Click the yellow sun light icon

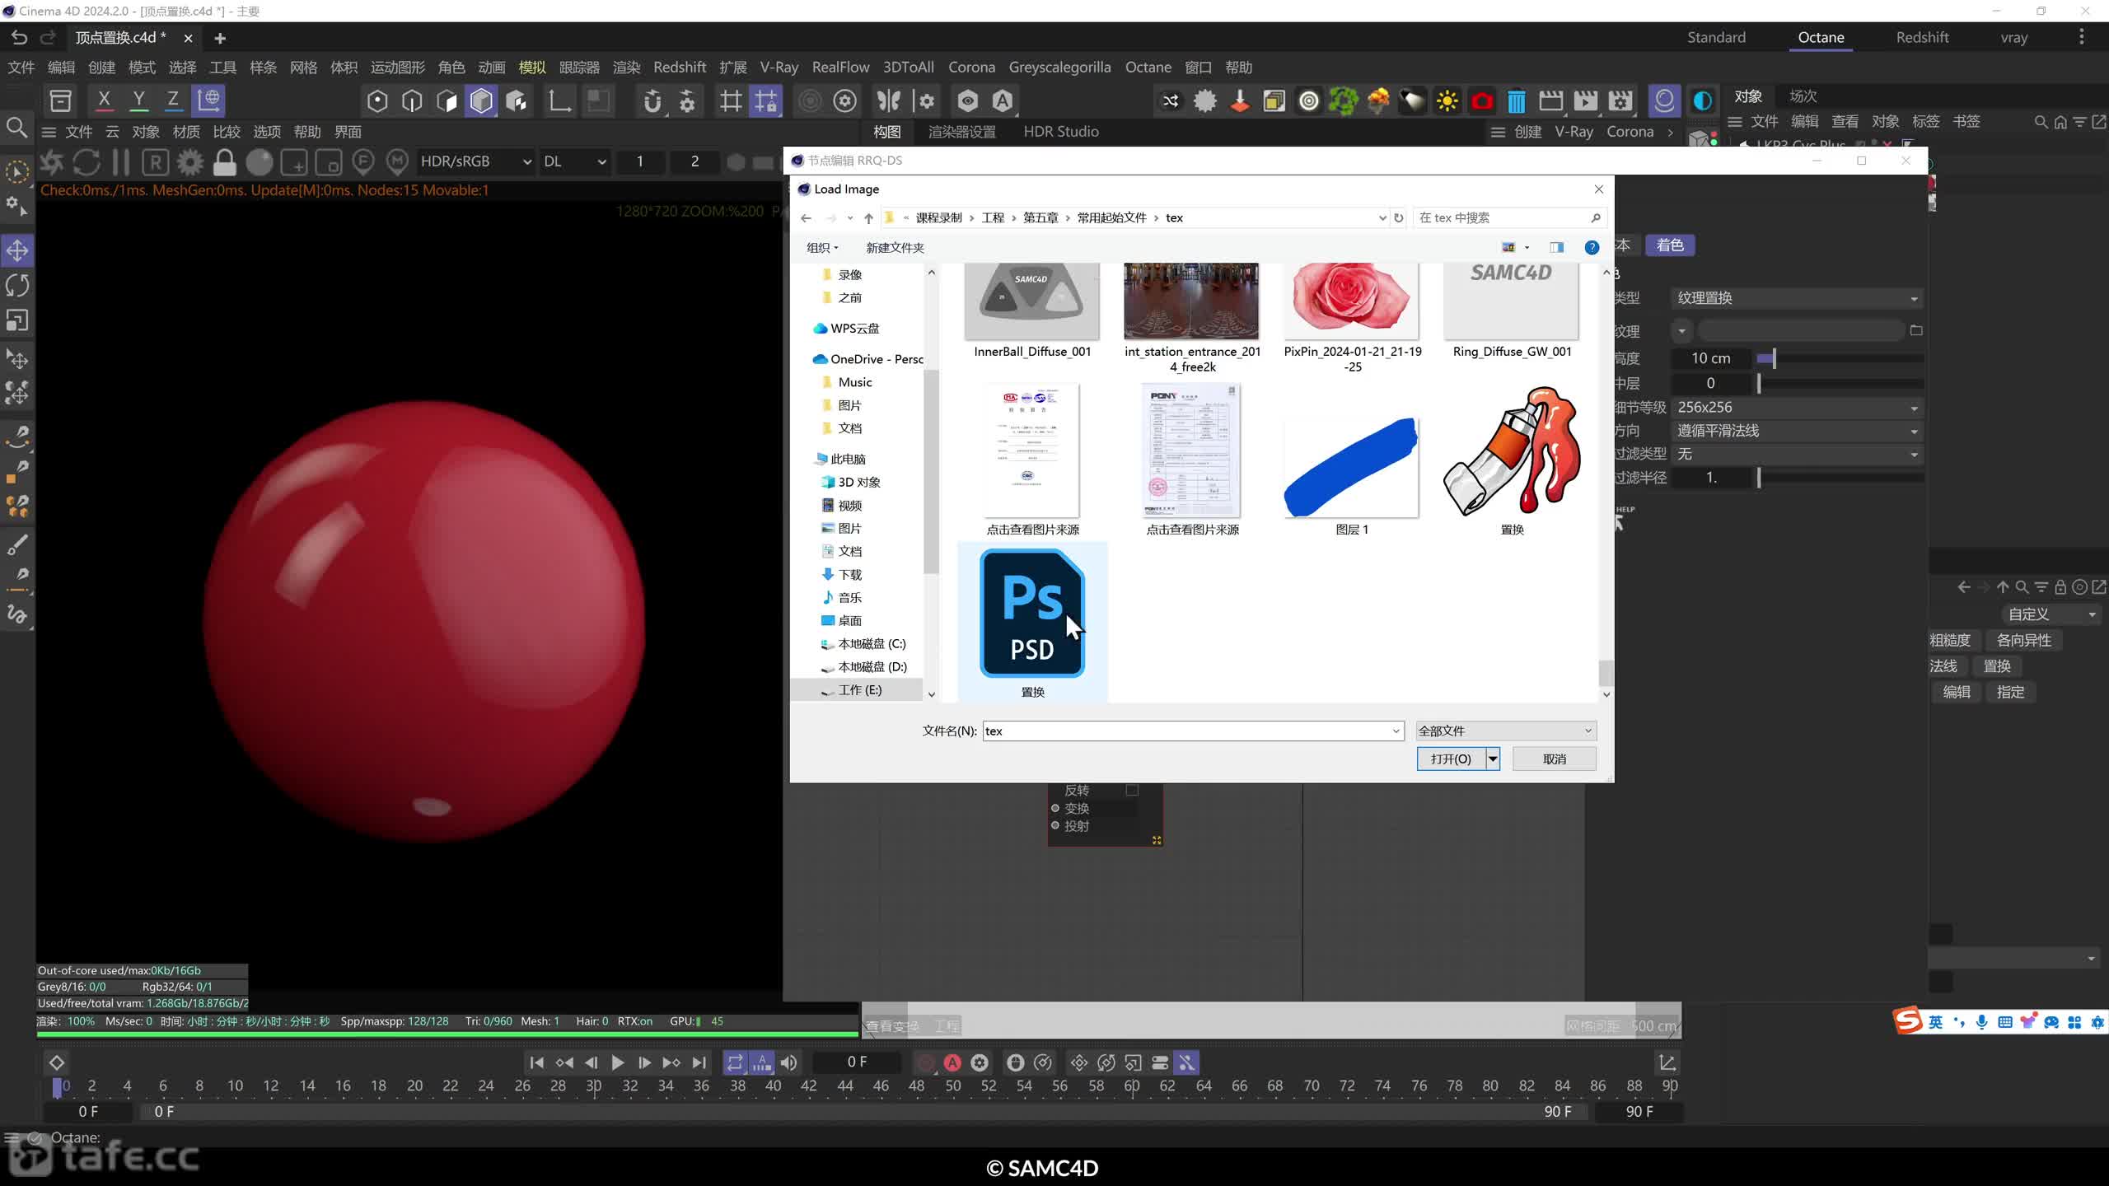pos(1447,100)
